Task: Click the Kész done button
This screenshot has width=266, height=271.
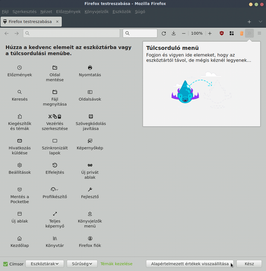Action: [249, 264]
